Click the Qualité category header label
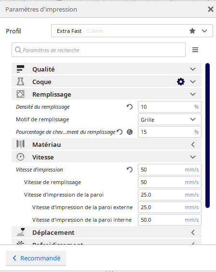Screen dimensions: 216x272 43,69
